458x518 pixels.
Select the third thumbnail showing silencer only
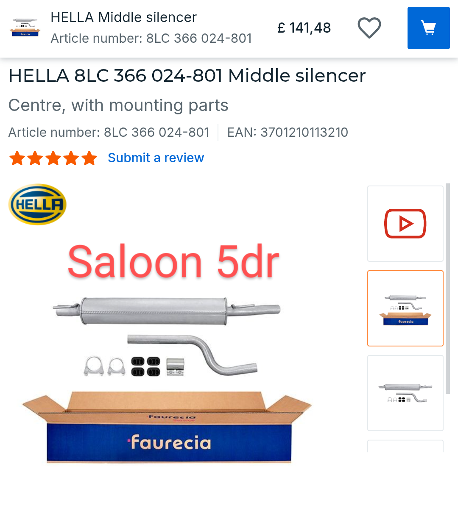[x=405, y=393]
